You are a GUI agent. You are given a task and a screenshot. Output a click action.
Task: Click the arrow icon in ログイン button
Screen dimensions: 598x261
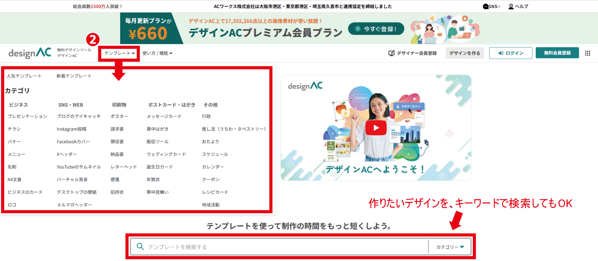click(x=501, y=53)
